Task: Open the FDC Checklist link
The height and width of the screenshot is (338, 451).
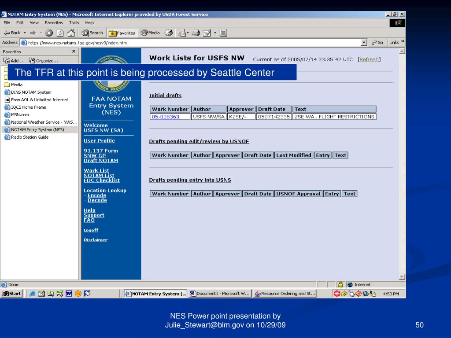Action: click(x=102, y=180)
